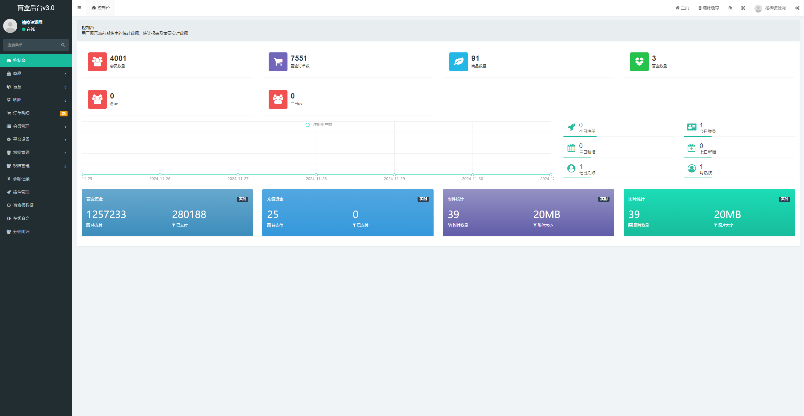The image size is (804, 416).
Task: Click the 商品数量 blue leaf icon
Action: pyautogui.click(x=459, y=62)
